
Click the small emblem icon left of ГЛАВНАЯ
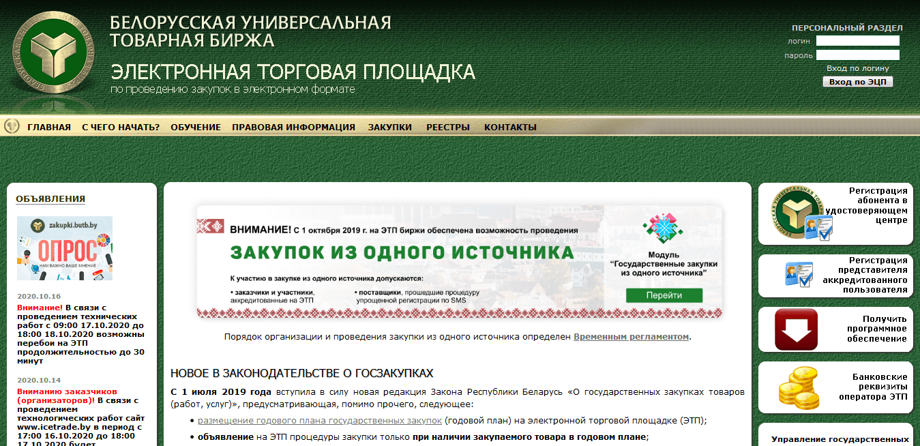click(x=12, y=126)
